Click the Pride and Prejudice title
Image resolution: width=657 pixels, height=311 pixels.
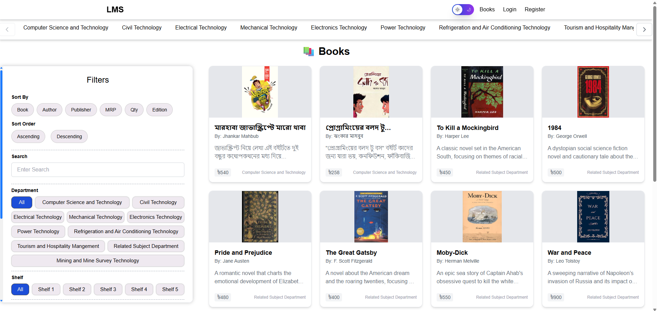coord(243,253)
